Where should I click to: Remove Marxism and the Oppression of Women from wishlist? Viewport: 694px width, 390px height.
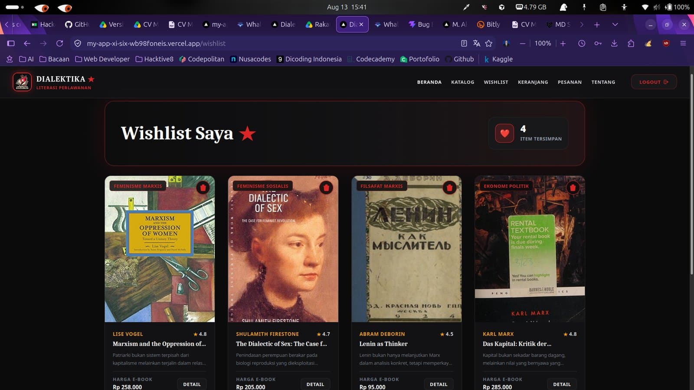coord(203,188)
